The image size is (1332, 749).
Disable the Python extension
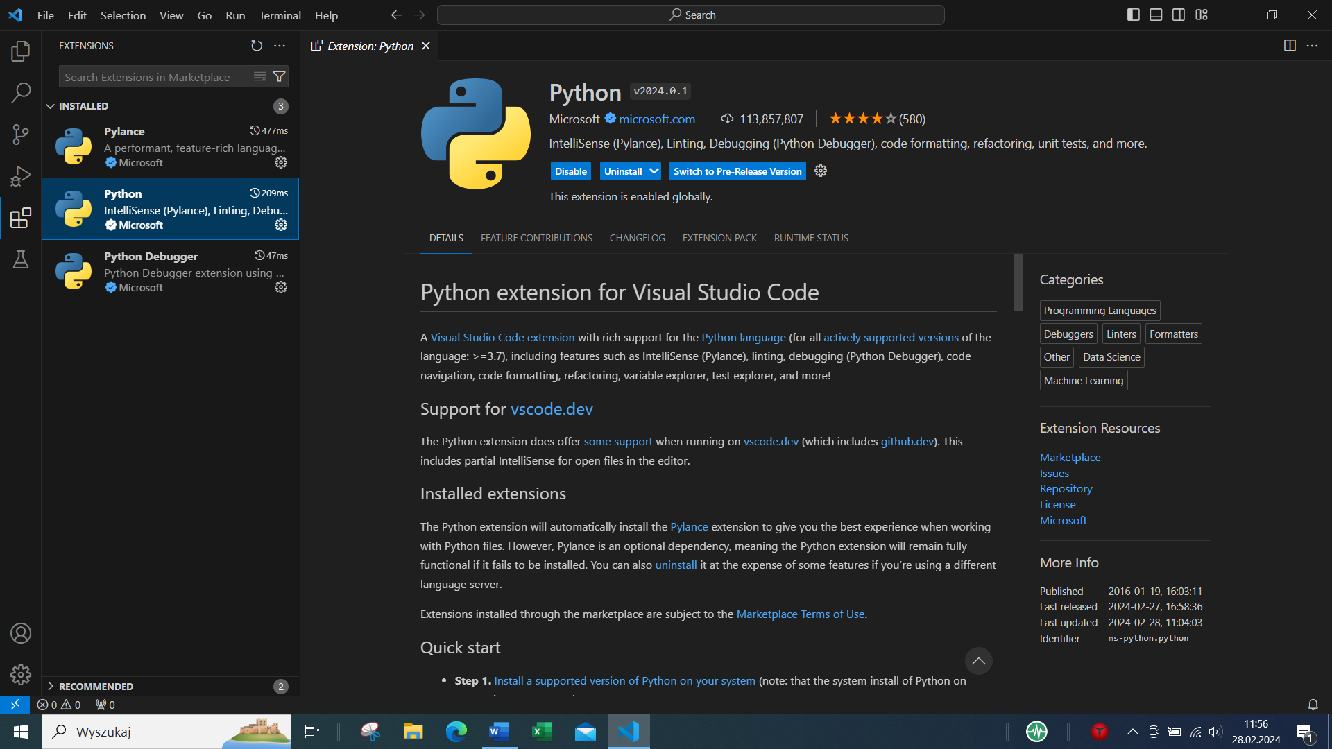coord(571,171)
